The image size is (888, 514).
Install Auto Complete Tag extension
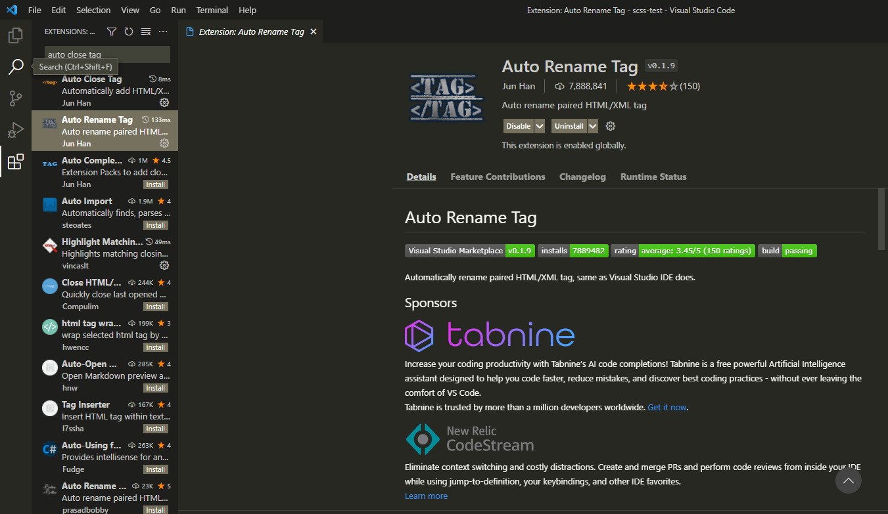(x=156, y=184)
